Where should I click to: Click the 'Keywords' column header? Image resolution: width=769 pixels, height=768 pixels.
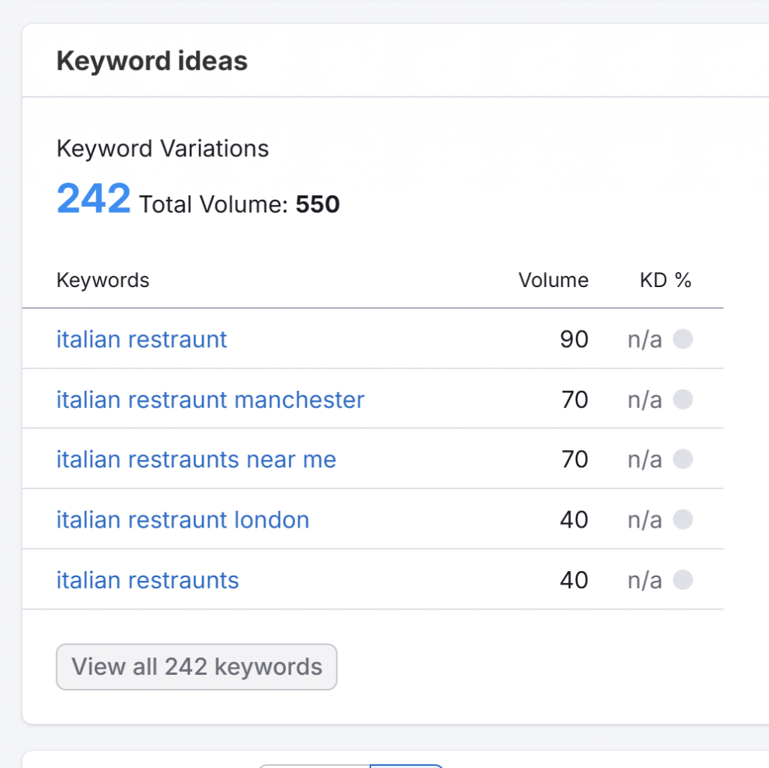pyautogui.click(x=103, y=280)
